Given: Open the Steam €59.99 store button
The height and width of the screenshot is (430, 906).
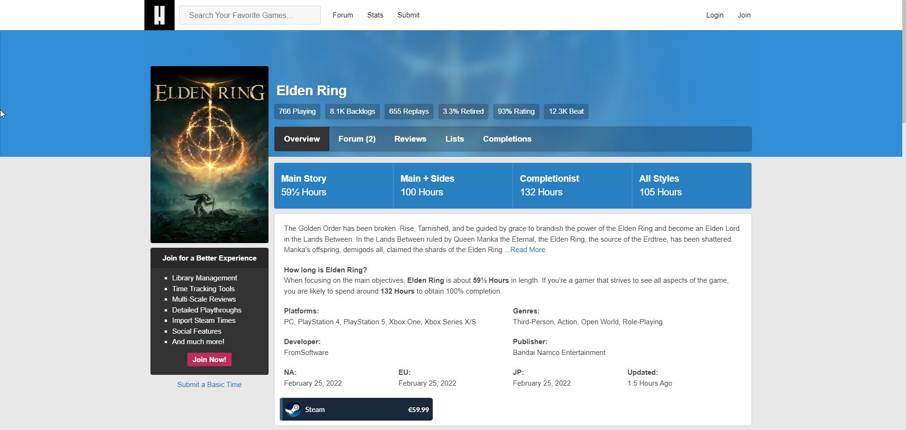Looking at the screenshot, I should pyautogui.click(x=356, y=409).
